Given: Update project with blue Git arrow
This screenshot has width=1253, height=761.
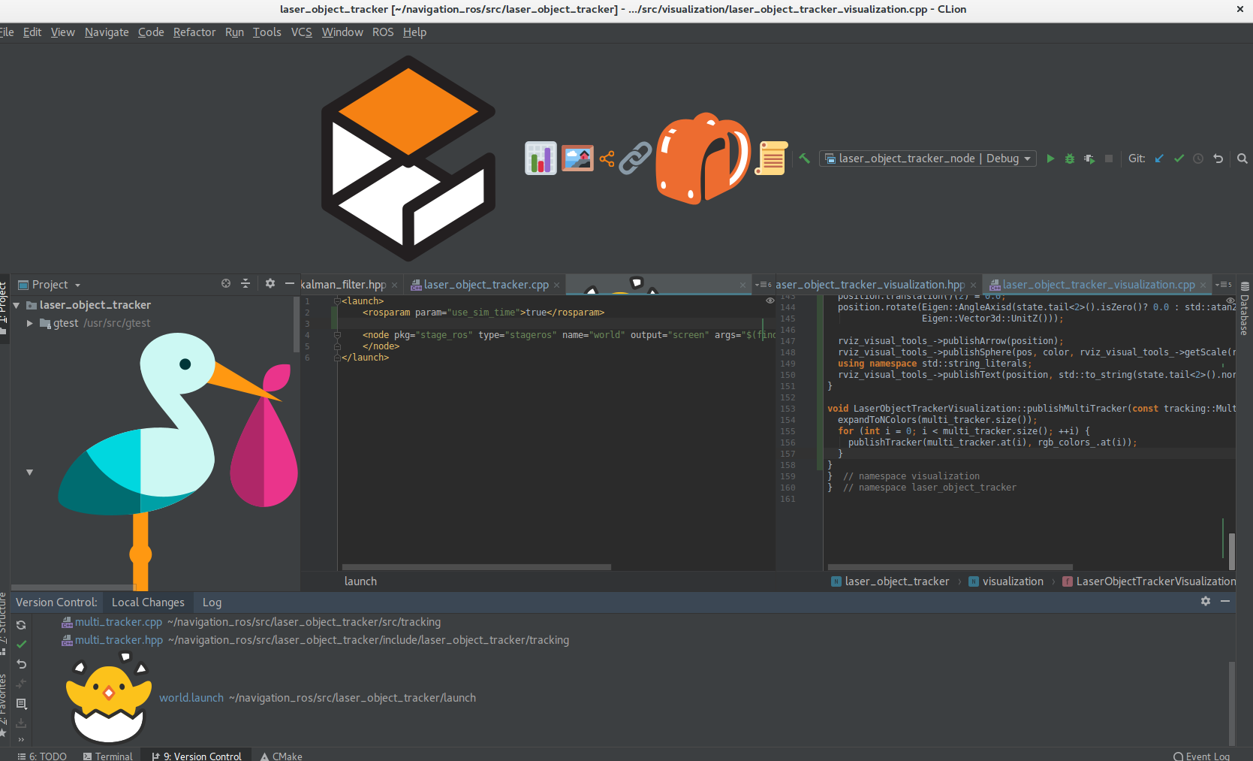Looking at the screenshot, I should (x=1159, y=159).
